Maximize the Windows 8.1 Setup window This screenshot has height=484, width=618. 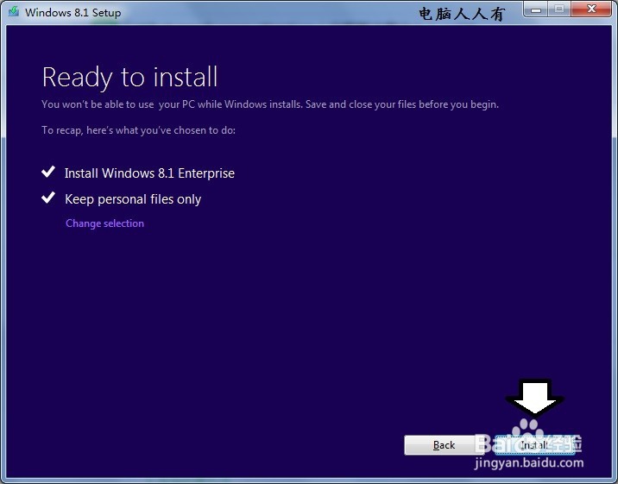click(x=558, y=9)
